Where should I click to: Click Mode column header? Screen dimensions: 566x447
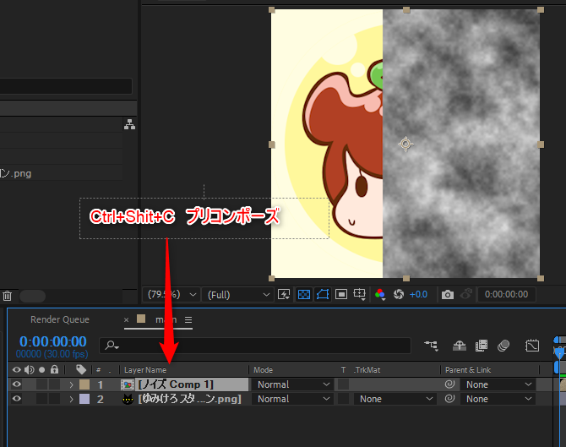(263, 370)
